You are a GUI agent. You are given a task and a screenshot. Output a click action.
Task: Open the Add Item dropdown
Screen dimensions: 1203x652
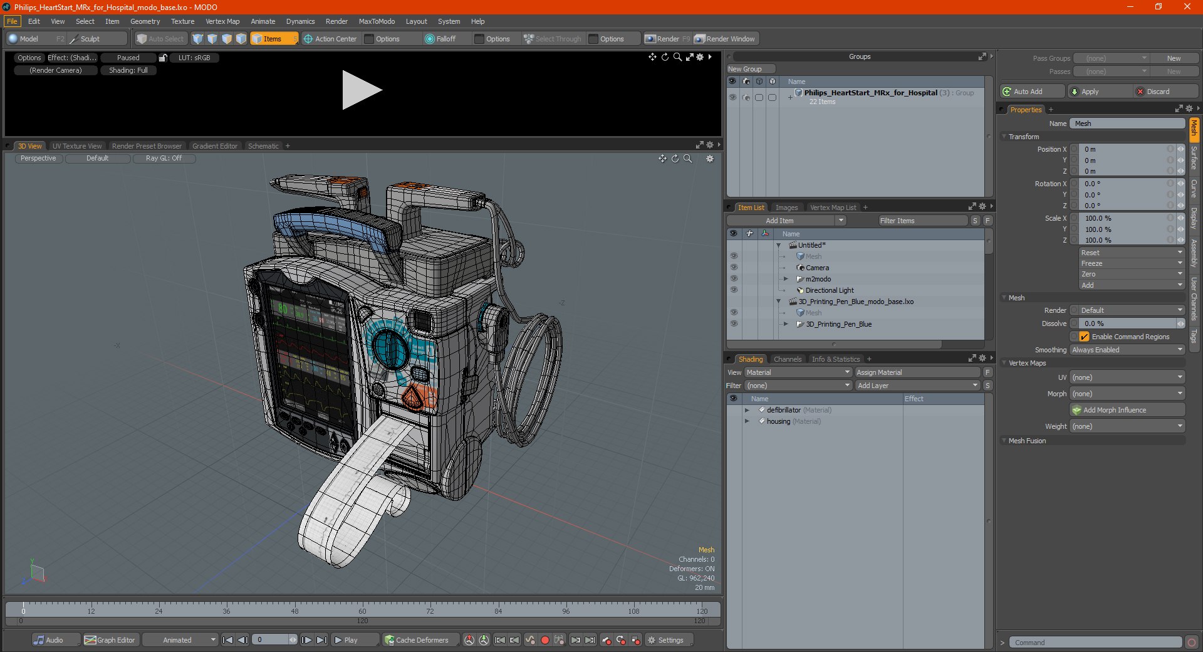click(x=786, y=221)
